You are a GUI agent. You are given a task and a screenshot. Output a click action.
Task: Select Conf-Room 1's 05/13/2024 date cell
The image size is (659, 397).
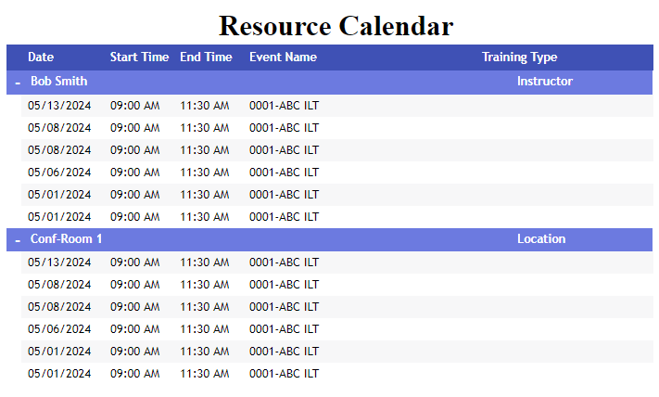pyautogui.click(x=59, y=263)
